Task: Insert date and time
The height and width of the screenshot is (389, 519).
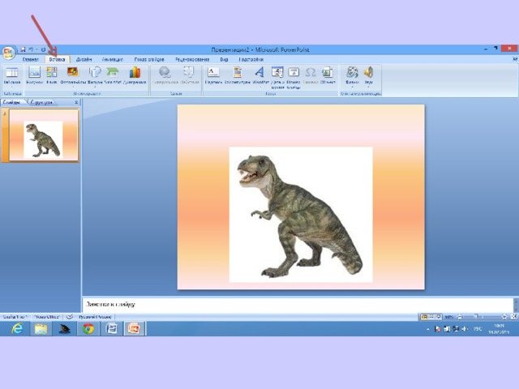Action: pyautogui.click(x=277, y=78)
